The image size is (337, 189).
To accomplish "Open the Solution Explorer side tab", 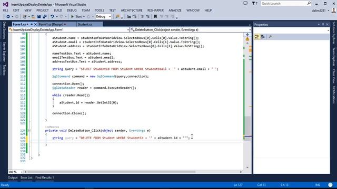I will pos(334,33).
